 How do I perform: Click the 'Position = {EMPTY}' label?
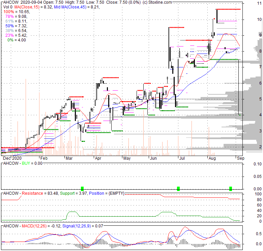coord(107,193)
